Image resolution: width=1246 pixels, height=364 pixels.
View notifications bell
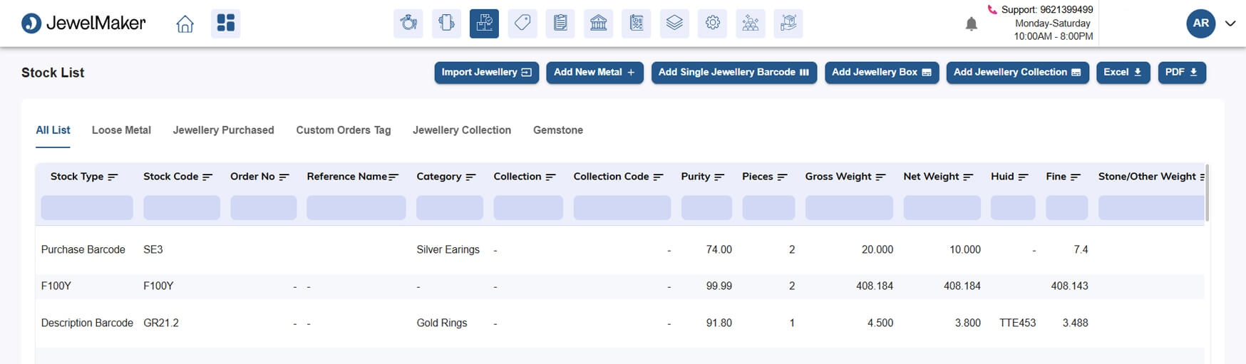point(971,24)
